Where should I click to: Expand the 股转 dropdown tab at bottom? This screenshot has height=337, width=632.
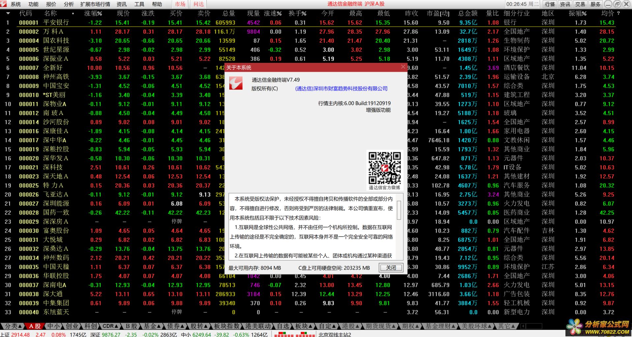(199, 326)
